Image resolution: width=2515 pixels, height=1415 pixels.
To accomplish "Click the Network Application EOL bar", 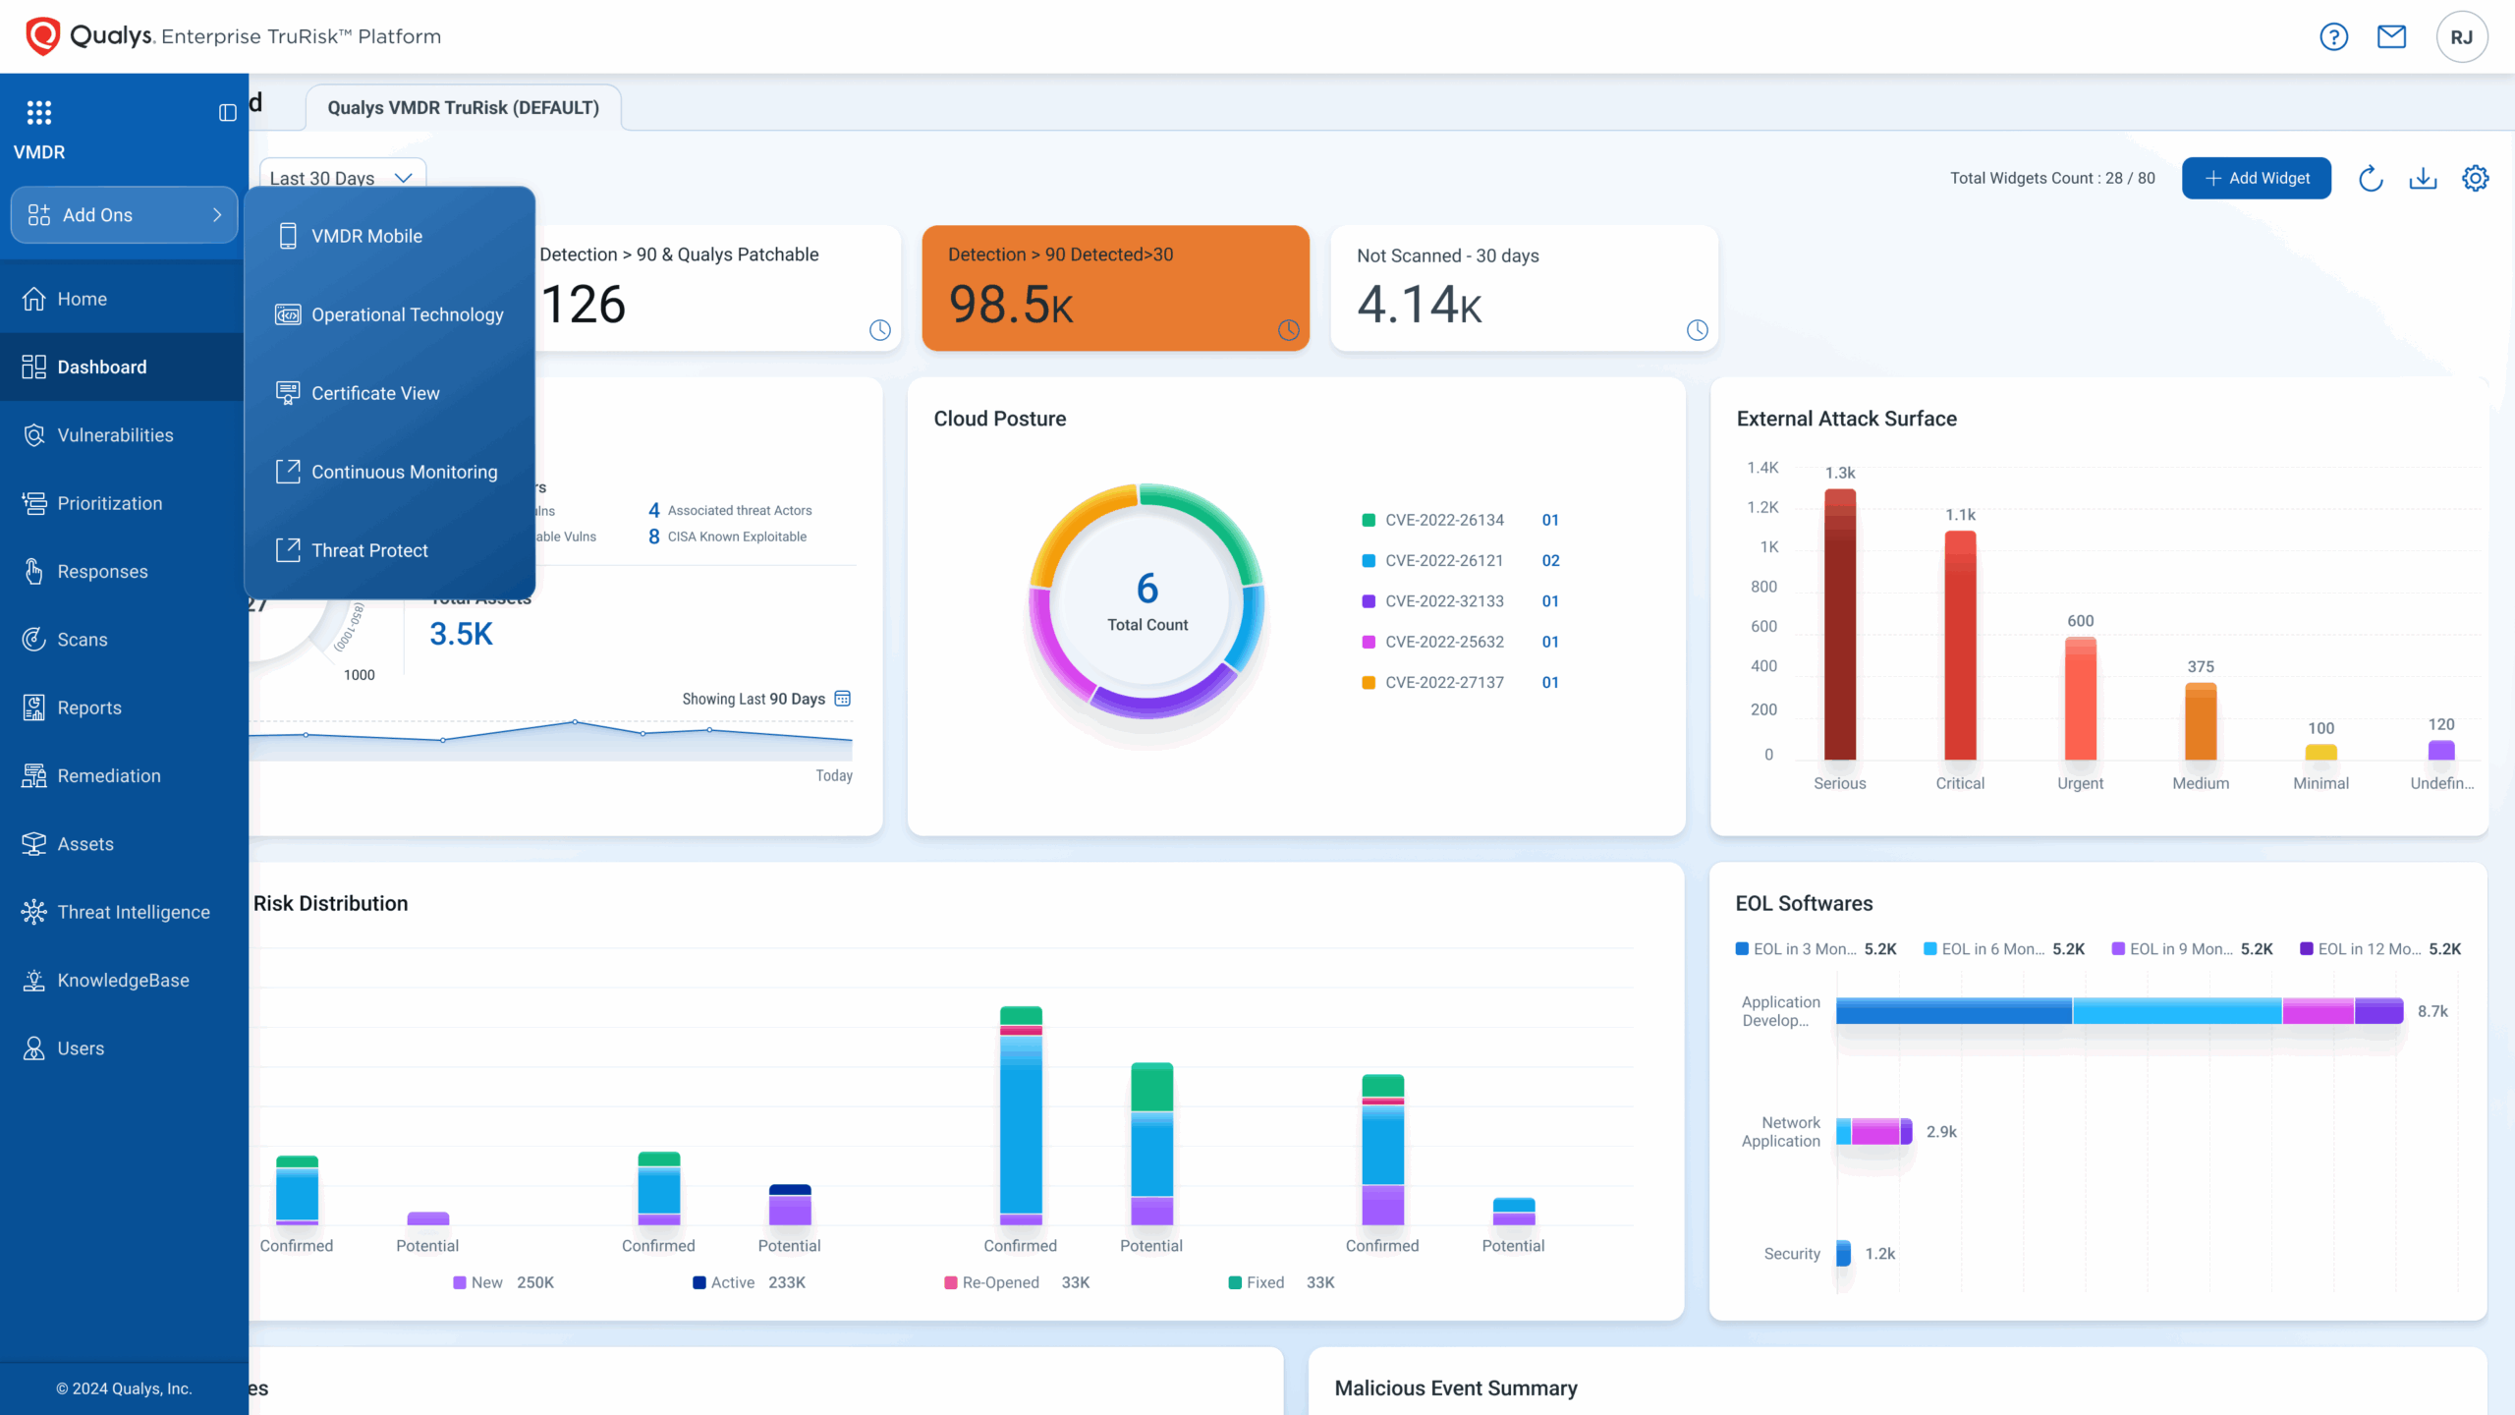I will [x=1873, y=1132].
